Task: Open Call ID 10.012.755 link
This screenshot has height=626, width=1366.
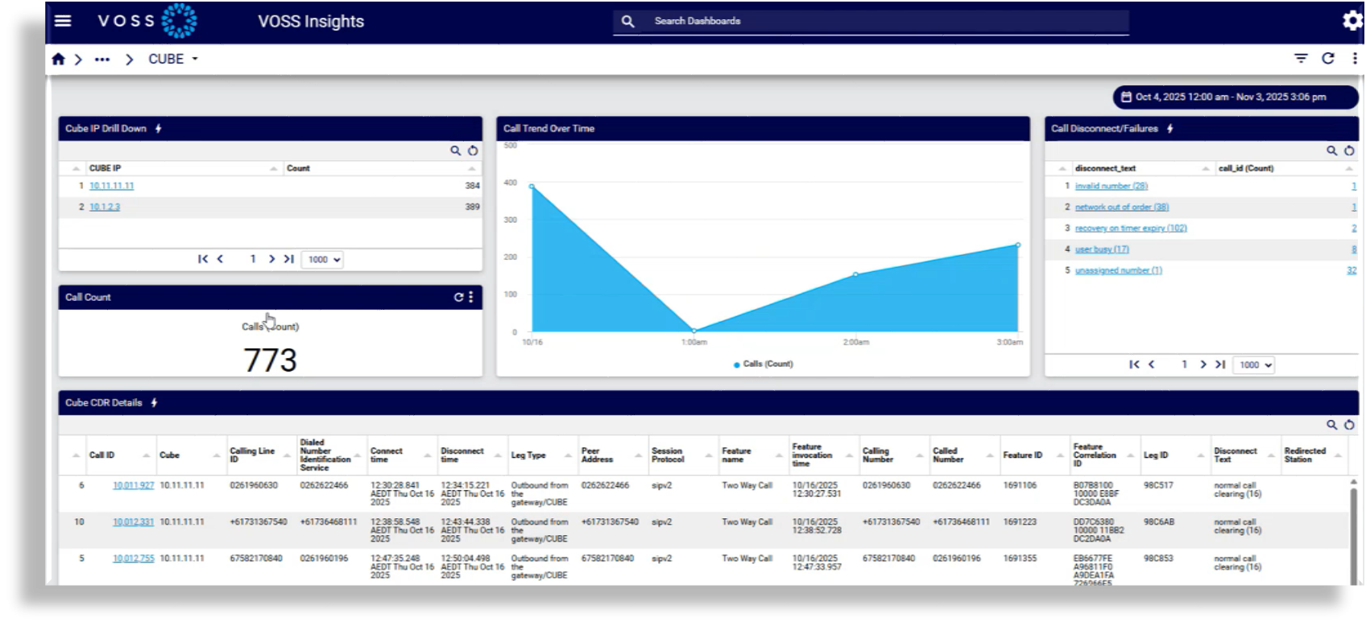Action: click(133, 558)
